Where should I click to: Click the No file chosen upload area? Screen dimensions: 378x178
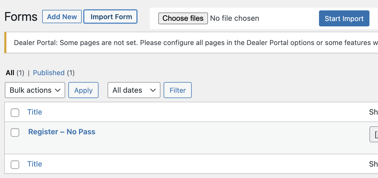[235, 18]
